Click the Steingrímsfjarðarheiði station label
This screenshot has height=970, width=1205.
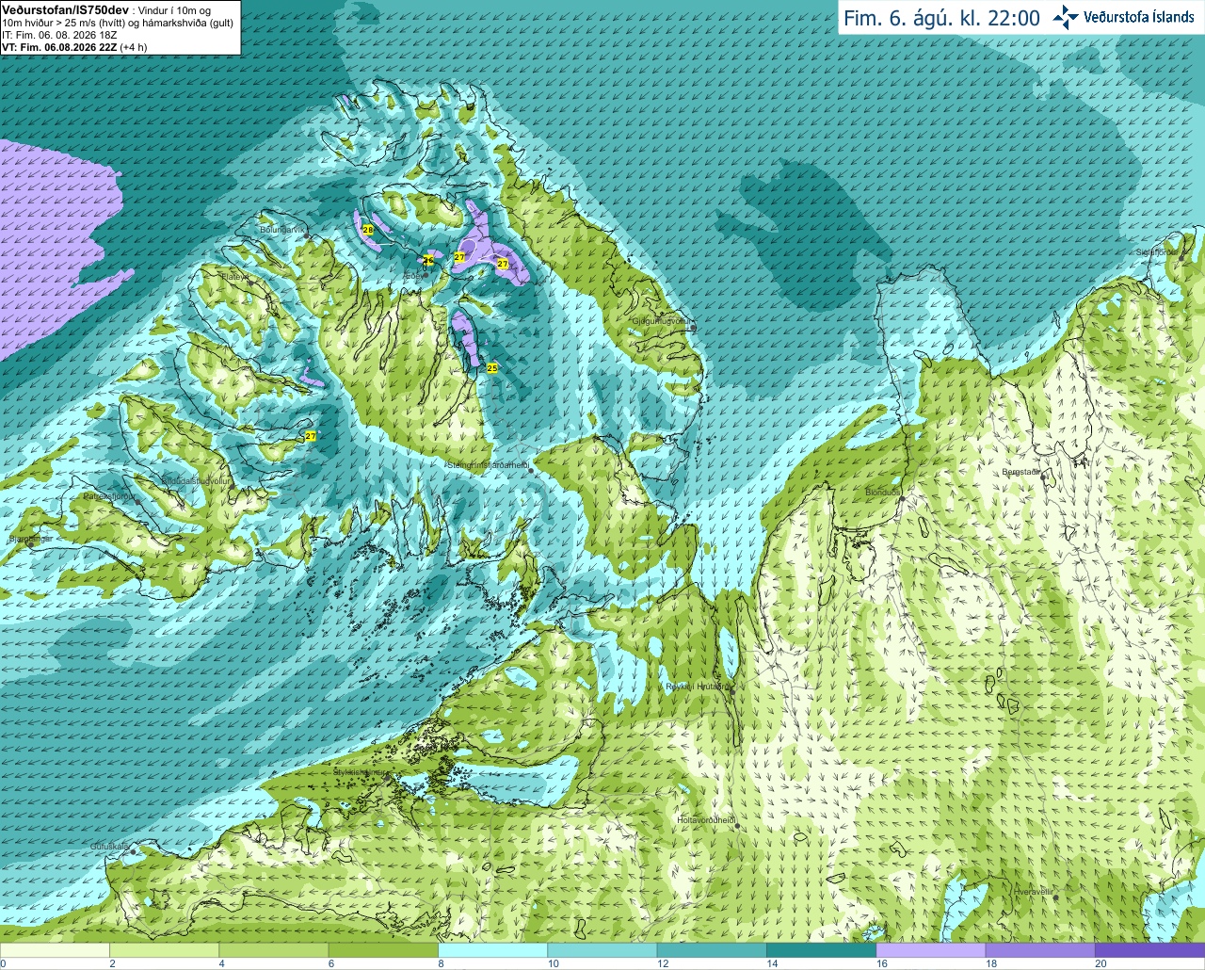[x=487, y=465]
